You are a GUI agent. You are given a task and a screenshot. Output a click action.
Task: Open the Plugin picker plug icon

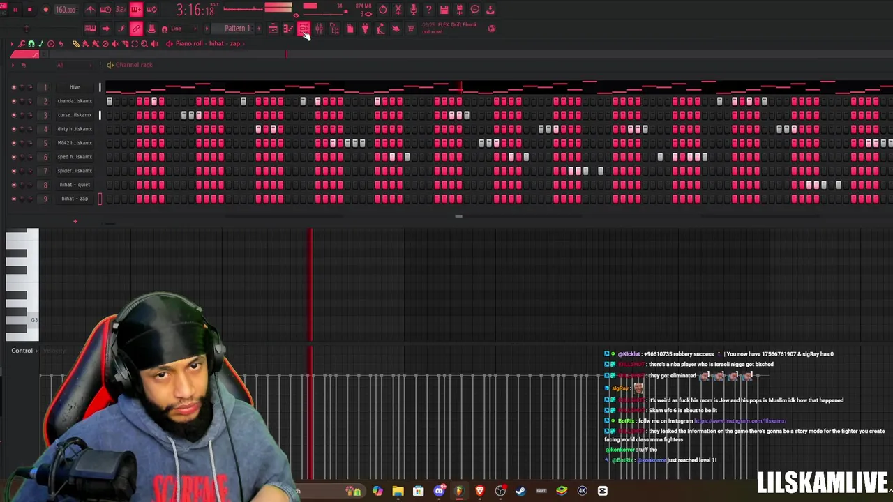pyautogui.click(x=365, y=29)
